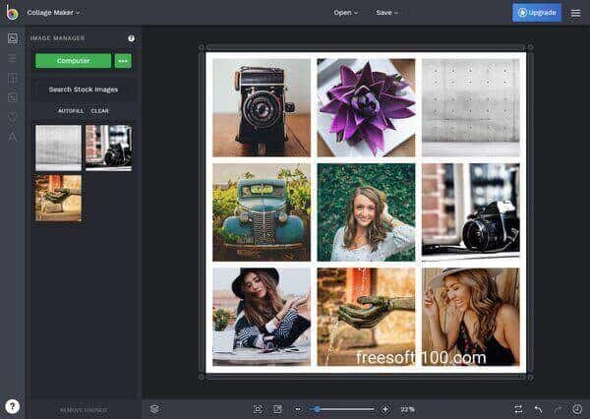Screen dimensions: 590x419
Task: Click the AUTOFILL link
Action: coord(71,110)
